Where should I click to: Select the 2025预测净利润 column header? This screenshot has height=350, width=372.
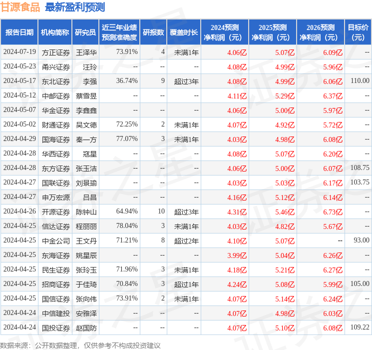[273, 32]
